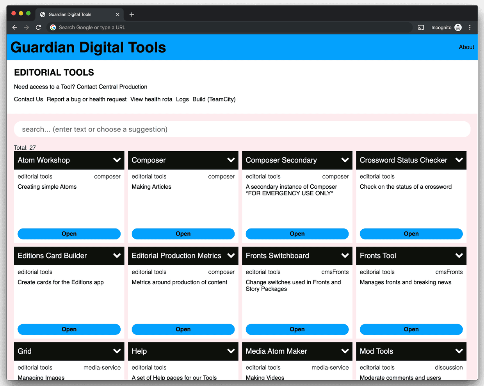Expand the Fronts Tool card chevron
The width and height of the screenshot is (484, 386).
(459, 256)
